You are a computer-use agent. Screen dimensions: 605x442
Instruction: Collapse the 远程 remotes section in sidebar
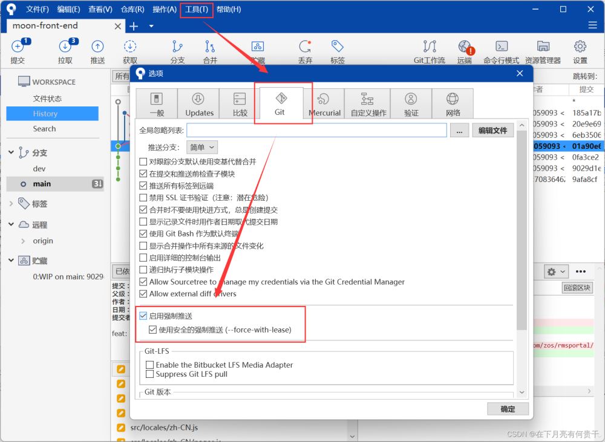pyautogui.click(x=11, y=224)
